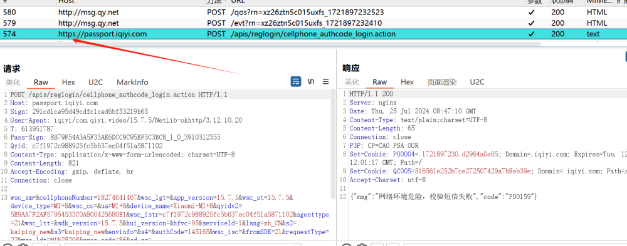Viewport: 627px width, 246px height.
Task: Click cellphoneNumber value 18274641467
Action: (118, 197)
